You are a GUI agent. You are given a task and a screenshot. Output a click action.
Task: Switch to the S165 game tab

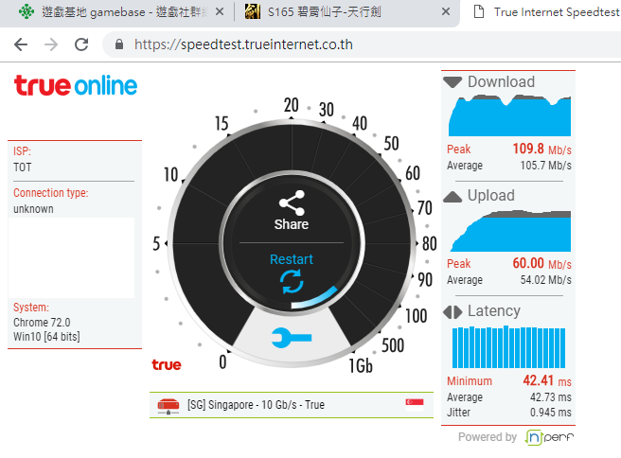(x=345, y=12)
